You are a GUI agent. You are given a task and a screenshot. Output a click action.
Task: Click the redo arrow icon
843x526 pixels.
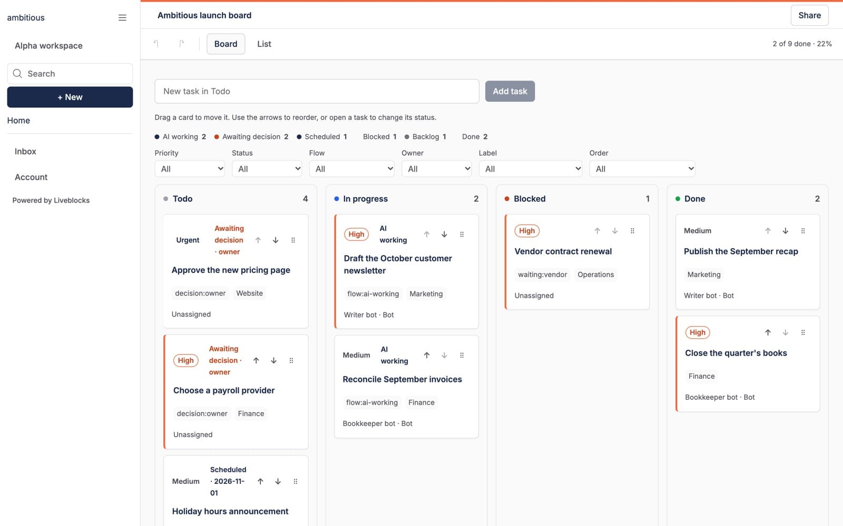[x=181, y=44]
